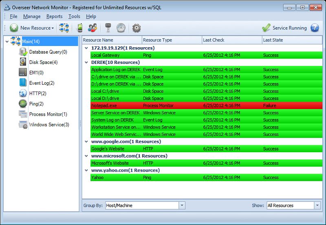This screenshot has width=326, height=225.
Task: Open the File menu
Action: pos(13,16)
